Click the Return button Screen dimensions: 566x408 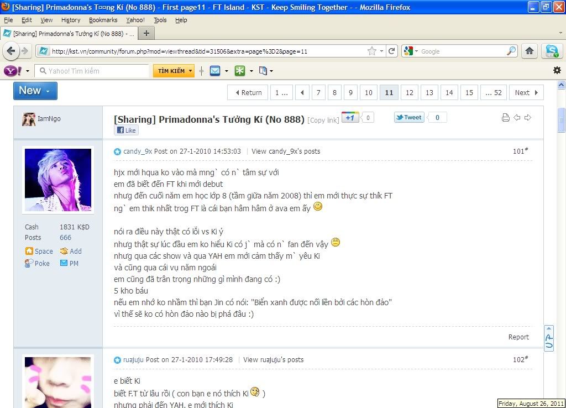tap(248, 92)
